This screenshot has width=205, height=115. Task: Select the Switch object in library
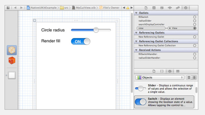point(164,102)
